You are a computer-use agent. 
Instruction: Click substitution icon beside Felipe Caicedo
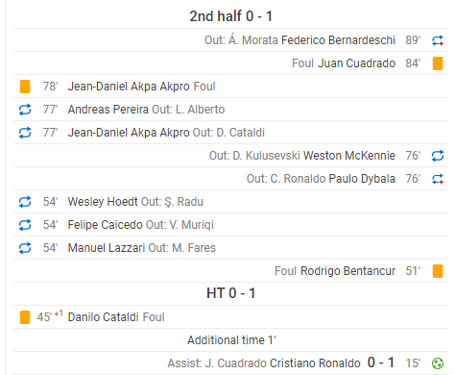[x=25, y=225]
